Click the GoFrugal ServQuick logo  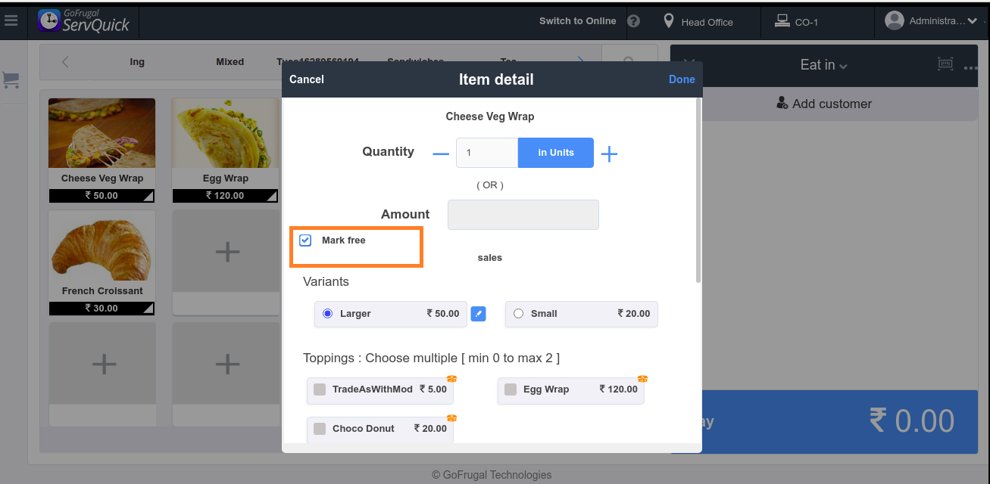click(x=85, y=20)
